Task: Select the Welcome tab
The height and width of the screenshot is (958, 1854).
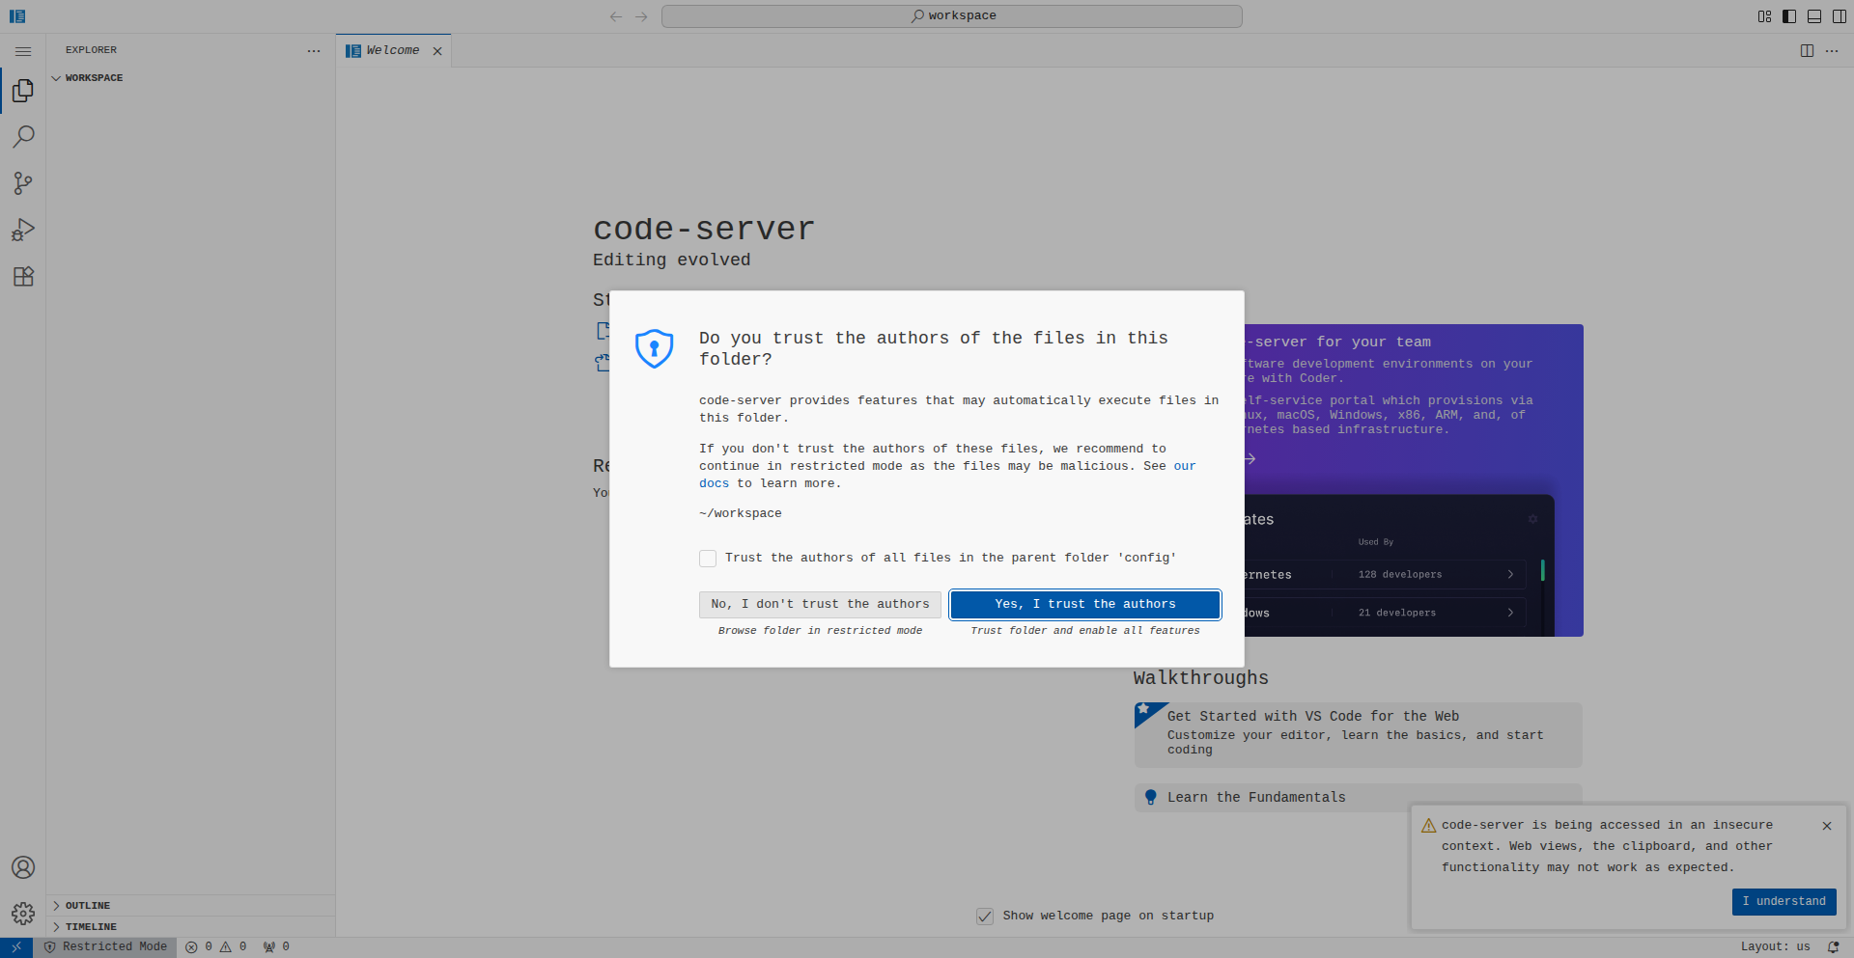Action: 393,51
